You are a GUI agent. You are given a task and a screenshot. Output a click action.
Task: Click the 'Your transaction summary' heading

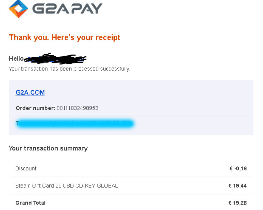point(48,148)
